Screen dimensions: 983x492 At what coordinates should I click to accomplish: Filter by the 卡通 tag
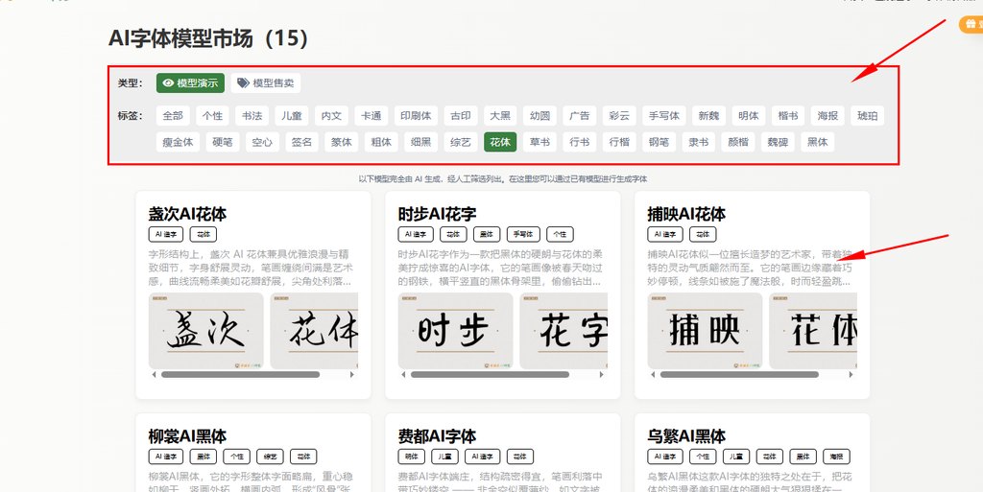point(372,116)
